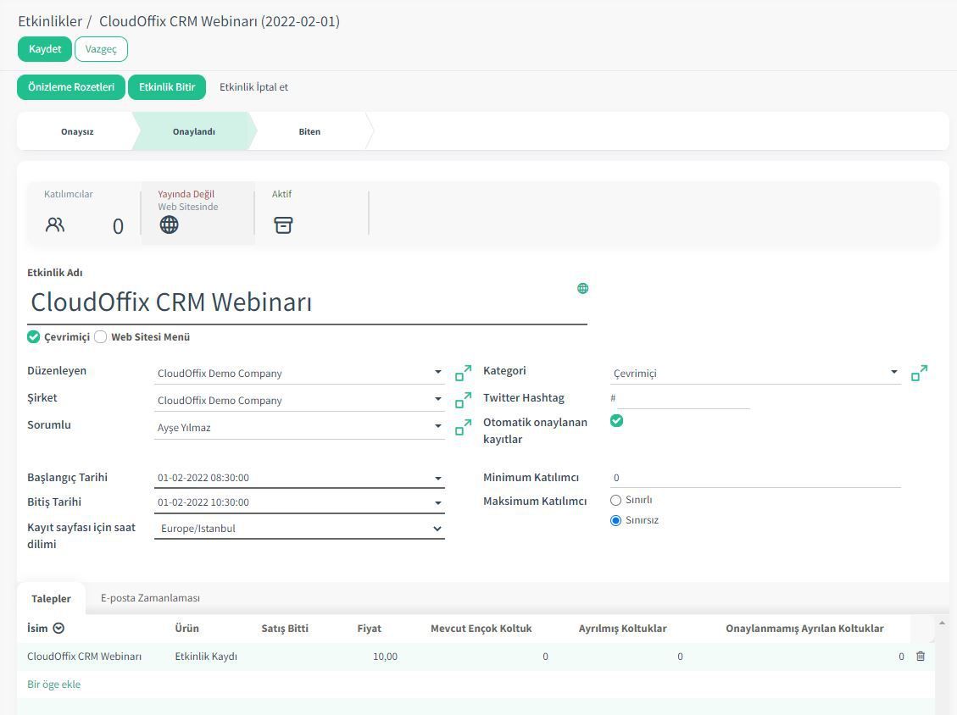This screenshot has height=715, width=957.
Task: Select the Sınırsız radio option
Action: tap(616, 520)
